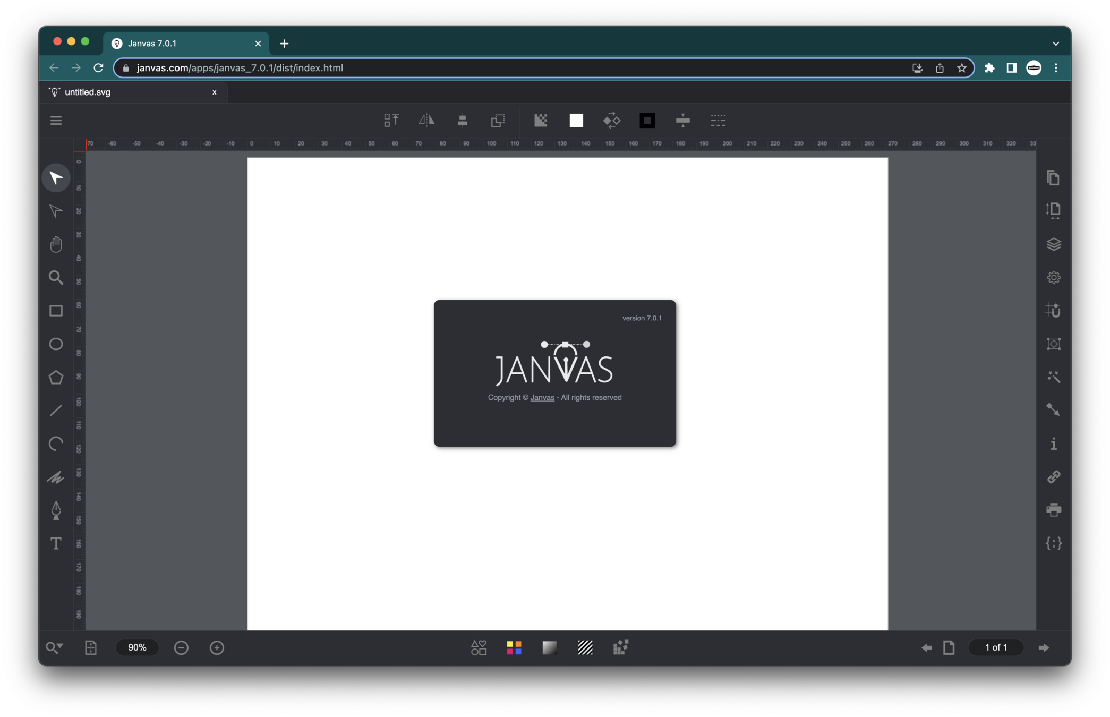Open the Layers panel icon
Screen dimensions: 1110x717
click(1054, 244)
